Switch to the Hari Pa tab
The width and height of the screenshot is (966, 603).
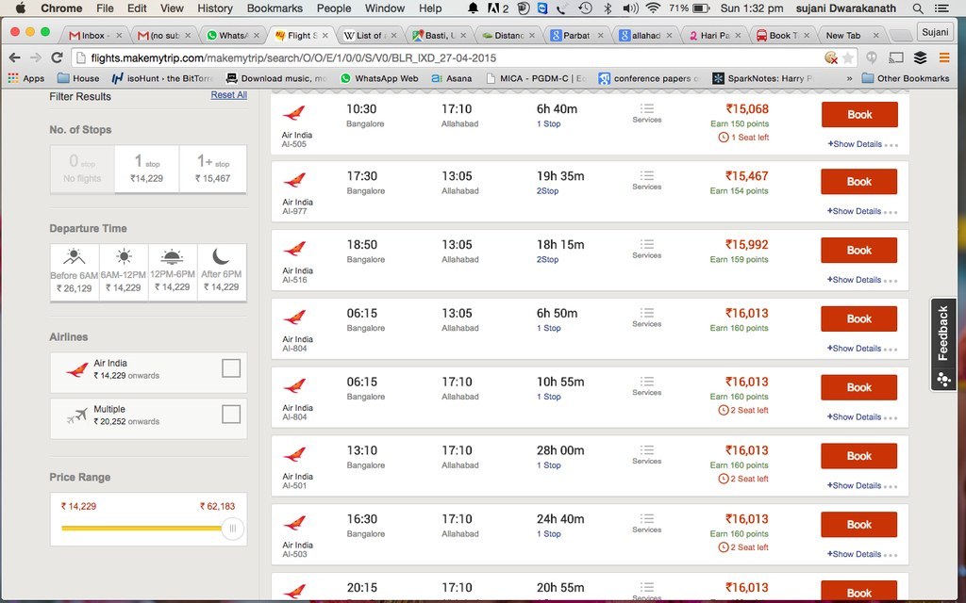point(715,35)
